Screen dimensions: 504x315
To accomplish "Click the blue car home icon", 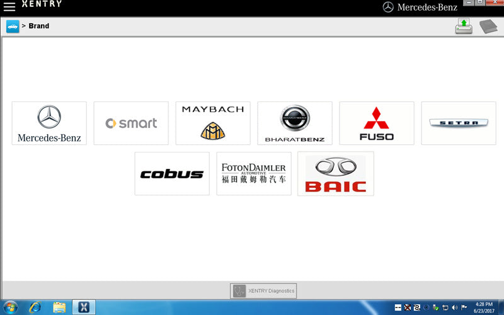I will tap(13, 26).
